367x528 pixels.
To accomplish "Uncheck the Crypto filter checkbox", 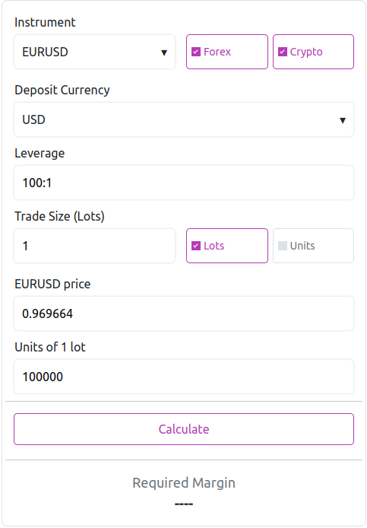I will 283,52.
